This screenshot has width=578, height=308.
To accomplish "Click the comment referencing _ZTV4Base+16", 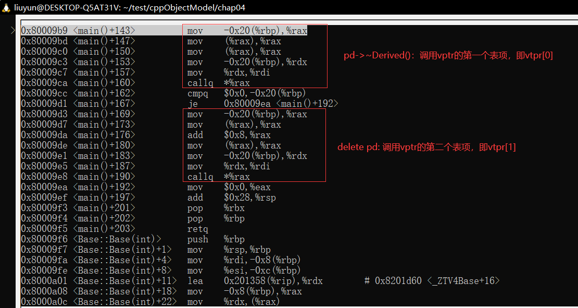I will click(x=432, y=281).
